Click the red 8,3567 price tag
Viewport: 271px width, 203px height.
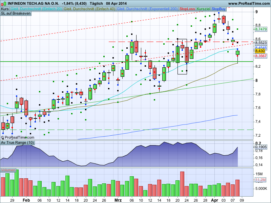(261, 56)
